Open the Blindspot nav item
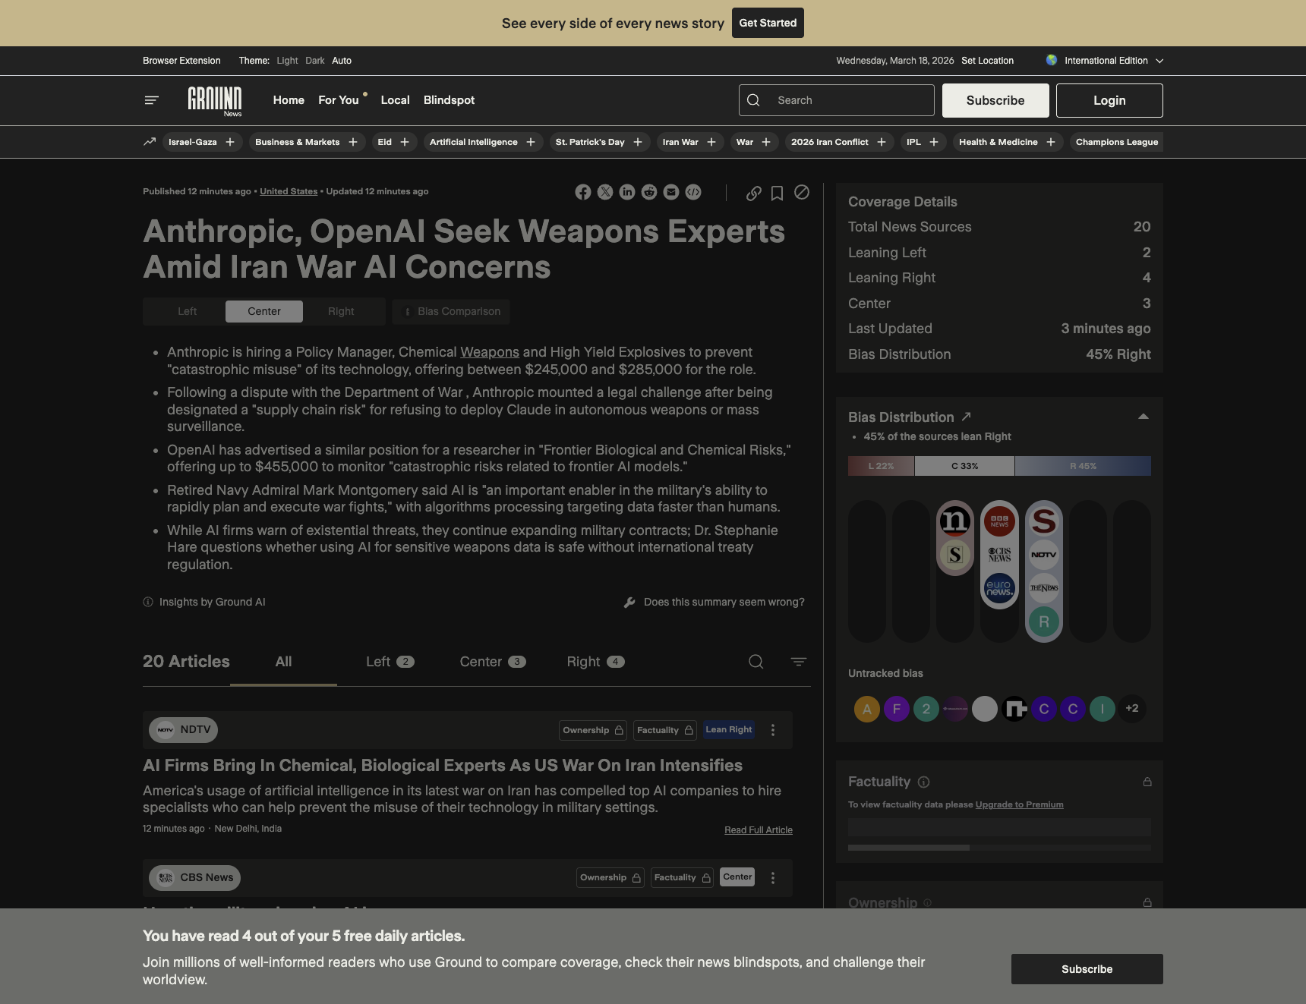The width and height of the screenshot is (1306, 1004). click(x=449, y=100)
